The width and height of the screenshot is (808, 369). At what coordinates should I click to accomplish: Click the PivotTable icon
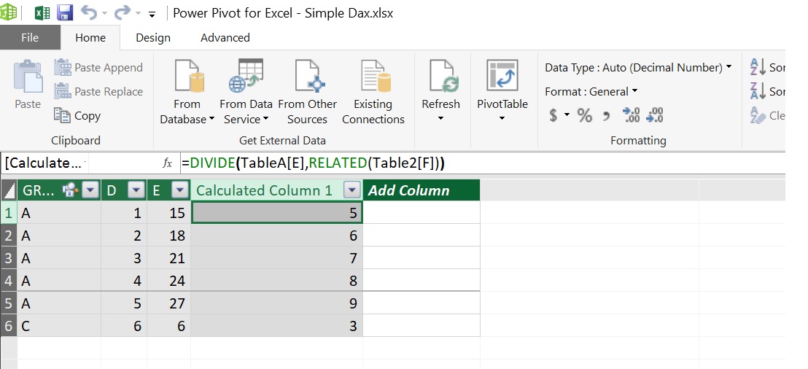502,76
